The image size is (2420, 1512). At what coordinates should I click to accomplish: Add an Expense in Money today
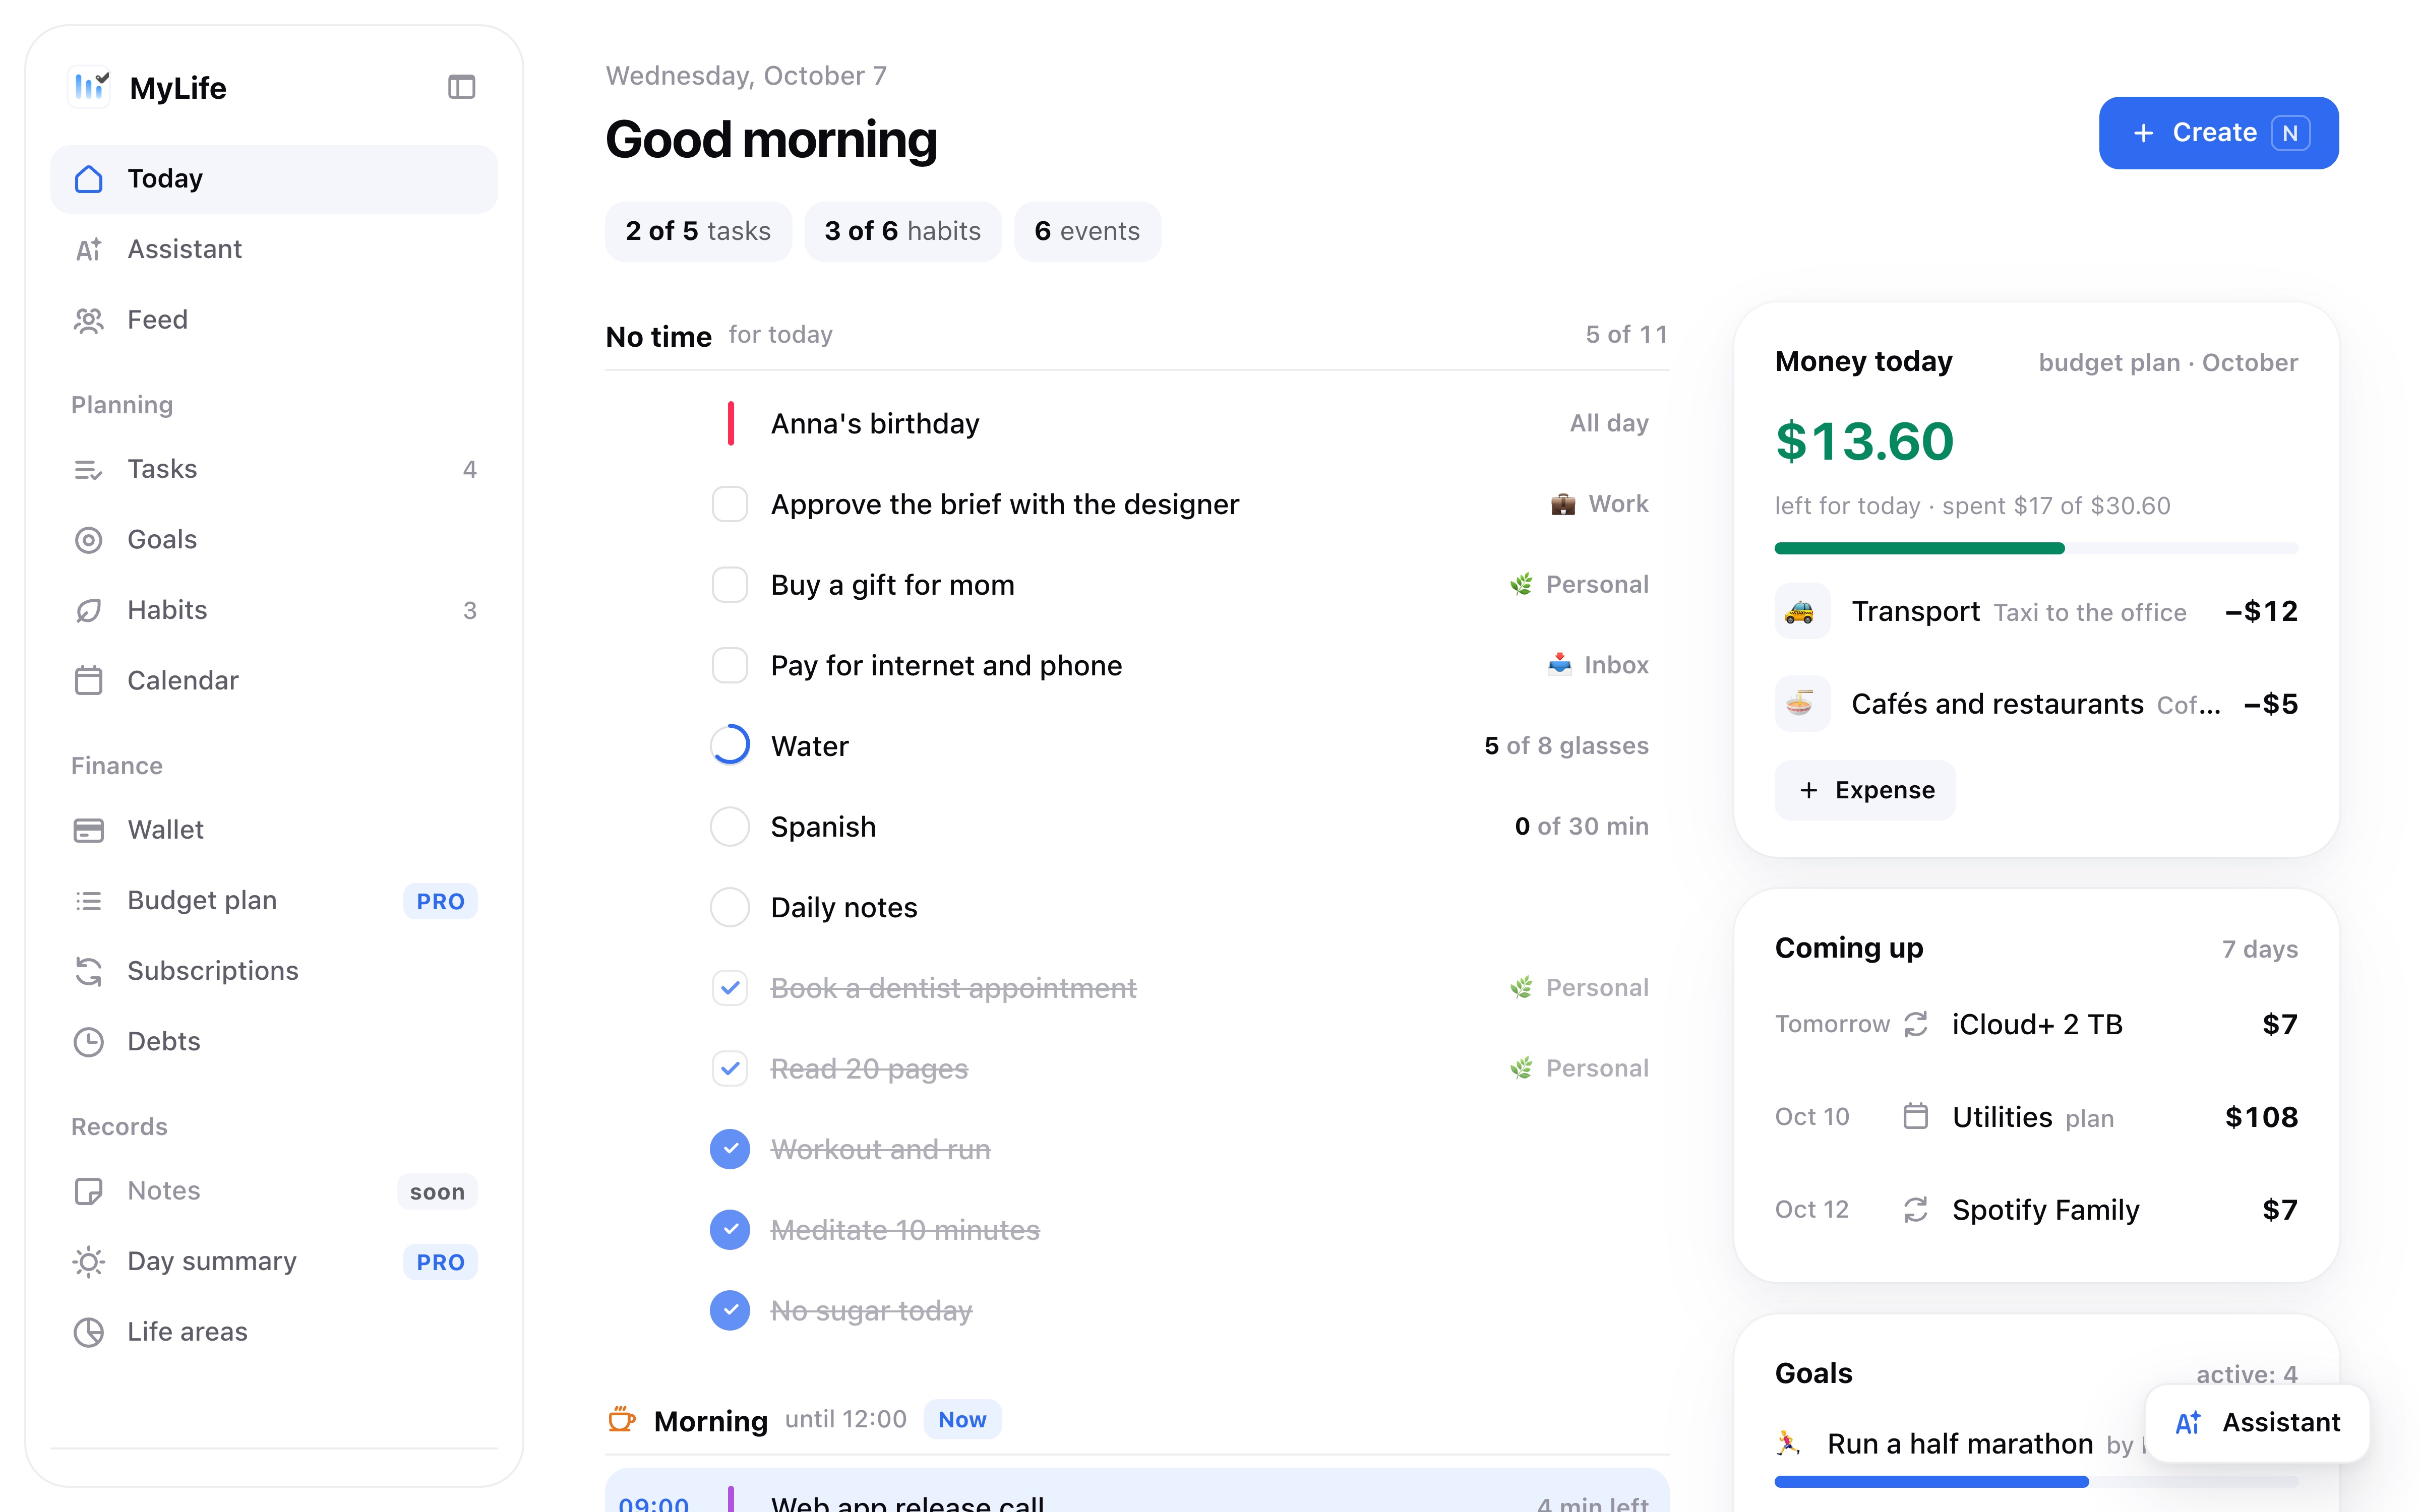tap(1865, 790)
